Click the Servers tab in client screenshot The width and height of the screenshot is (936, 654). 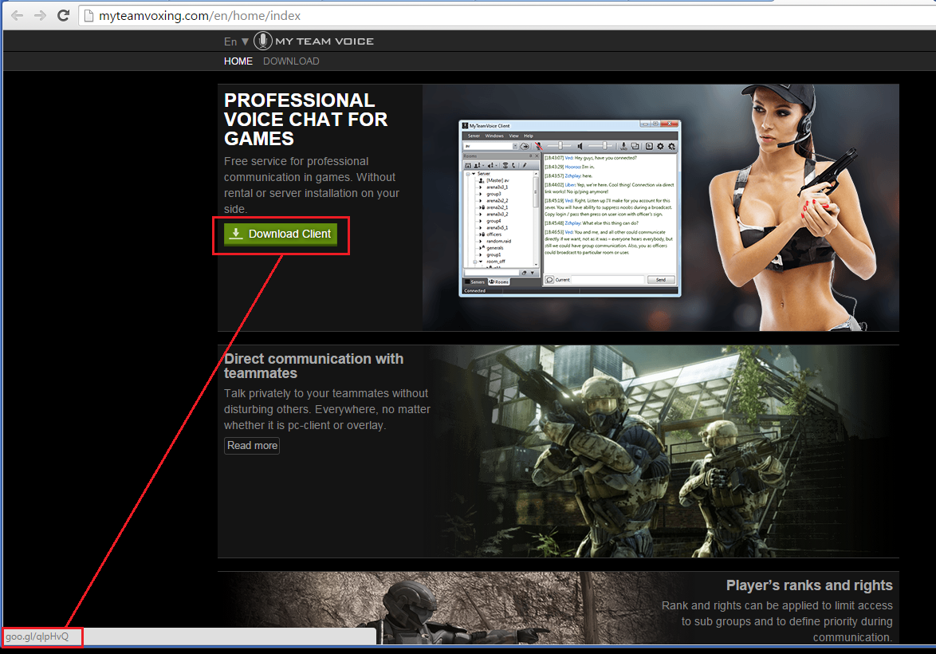pos(474,282)
